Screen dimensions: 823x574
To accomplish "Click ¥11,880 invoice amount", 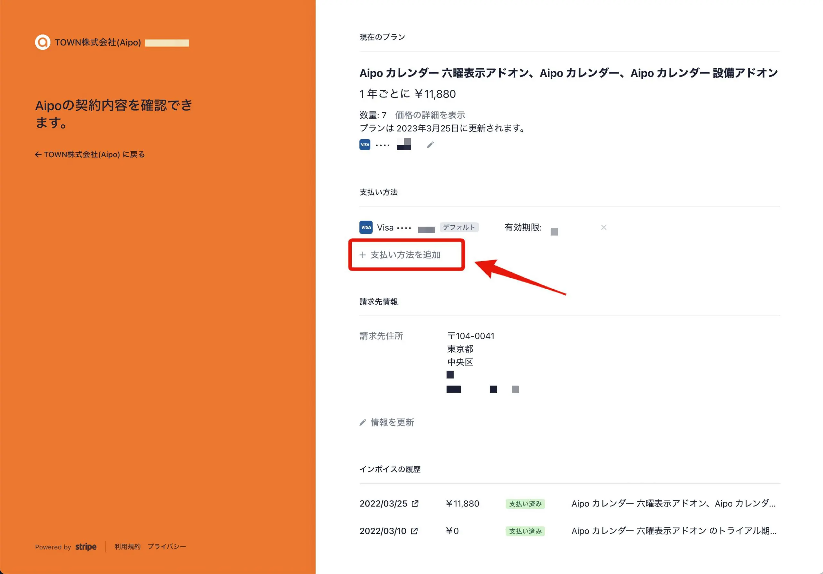I will coord(462,503).
